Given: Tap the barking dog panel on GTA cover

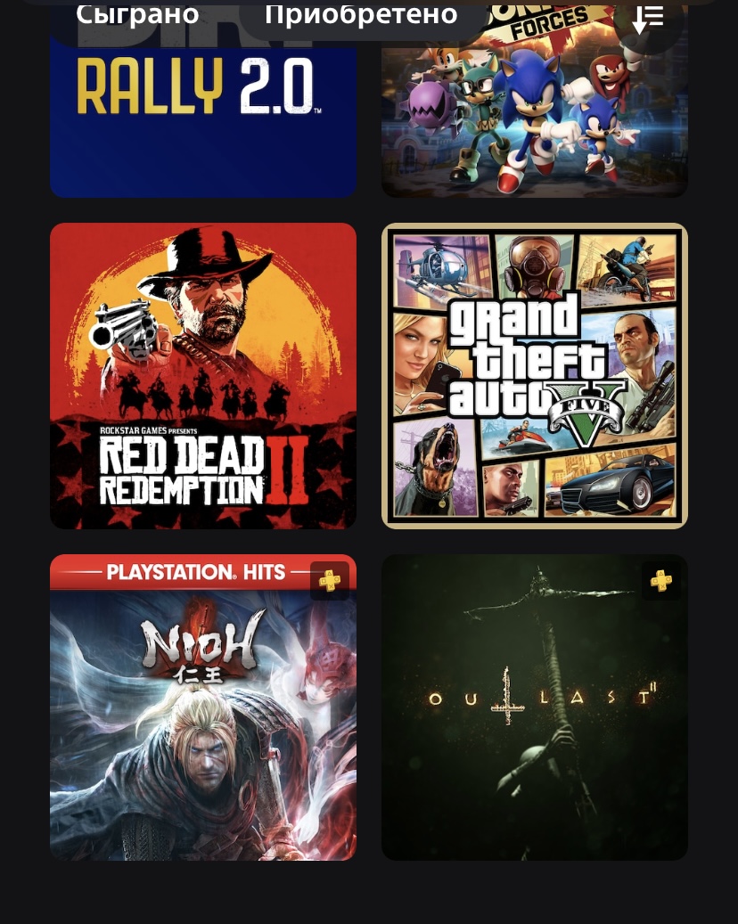Looking at the screenshot, I should pos(435,469).
